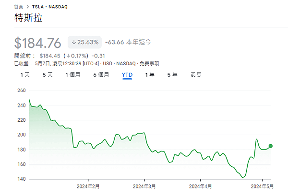Click the 240 y-axis label
Image resolution: width=288 pixels, height=196 pixels.
pos(22,105)
